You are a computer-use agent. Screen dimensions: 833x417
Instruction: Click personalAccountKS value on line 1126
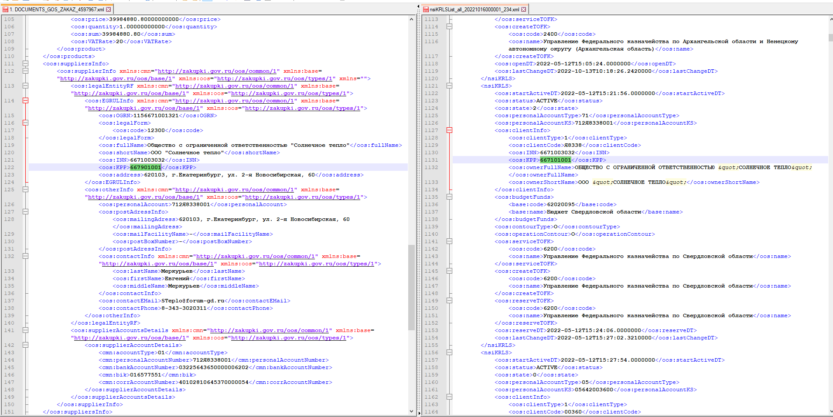(594, 123)
